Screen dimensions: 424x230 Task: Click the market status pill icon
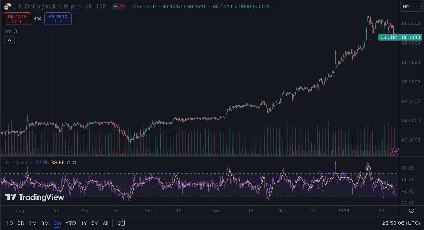coord(119,7)
